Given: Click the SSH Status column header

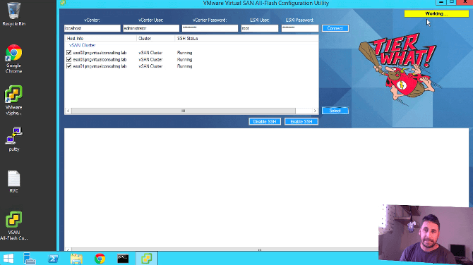Looking at the screenshot, I should [187, 39].
